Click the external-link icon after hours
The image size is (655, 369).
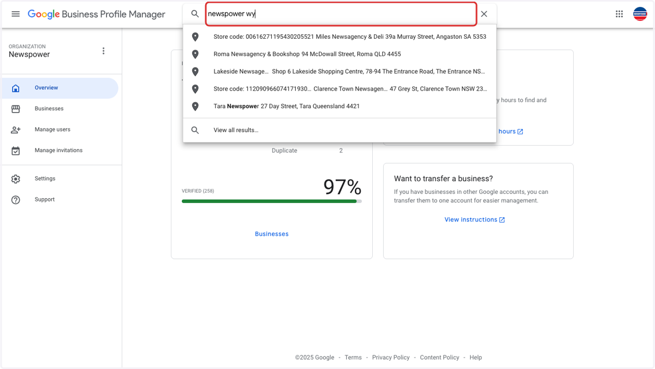[520, 132]
